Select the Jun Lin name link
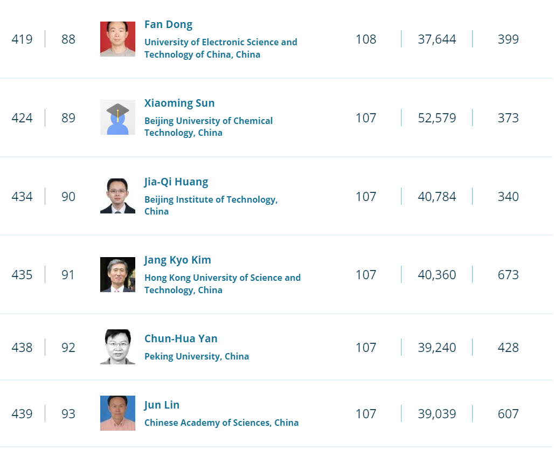 coord(162,405)
